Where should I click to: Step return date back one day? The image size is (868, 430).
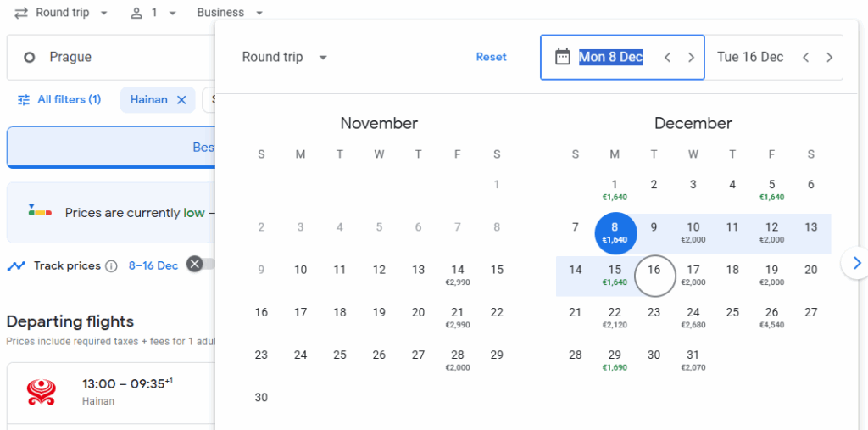(x=805, y=58)
